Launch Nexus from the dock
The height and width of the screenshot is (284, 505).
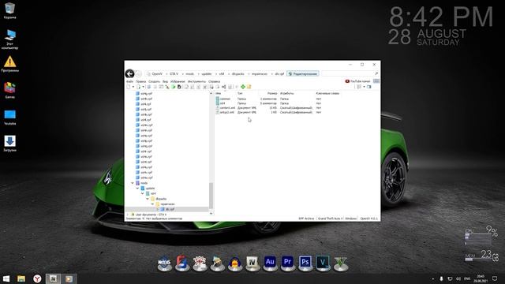(x=164, y=263)
